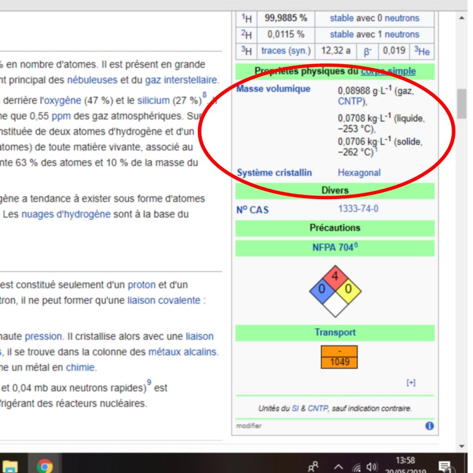This screenshot has height=473, width=473.
Task: Open the Action Center notifications icon
Action: (445, 467)
